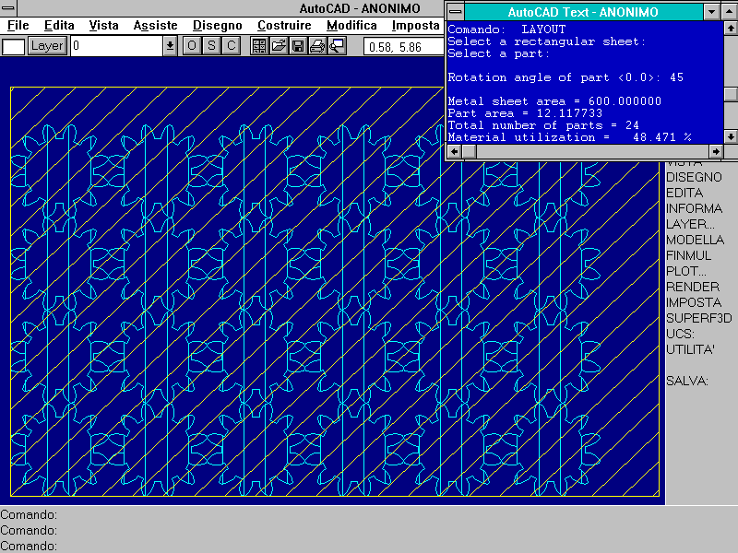Click Text window horizontal scroll thumb

[x=470, y=151]
